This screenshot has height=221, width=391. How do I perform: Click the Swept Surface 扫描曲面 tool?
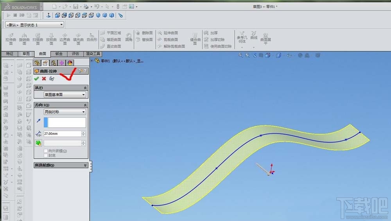38,39
